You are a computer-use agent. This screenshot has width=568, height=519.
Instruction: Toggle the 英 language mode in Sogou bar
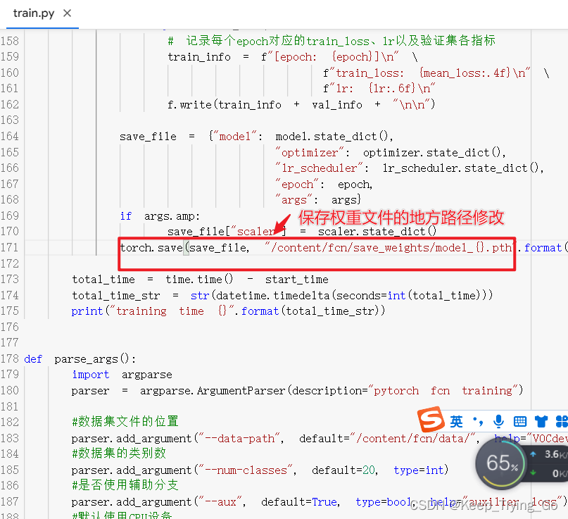click(x=456, y=422)
